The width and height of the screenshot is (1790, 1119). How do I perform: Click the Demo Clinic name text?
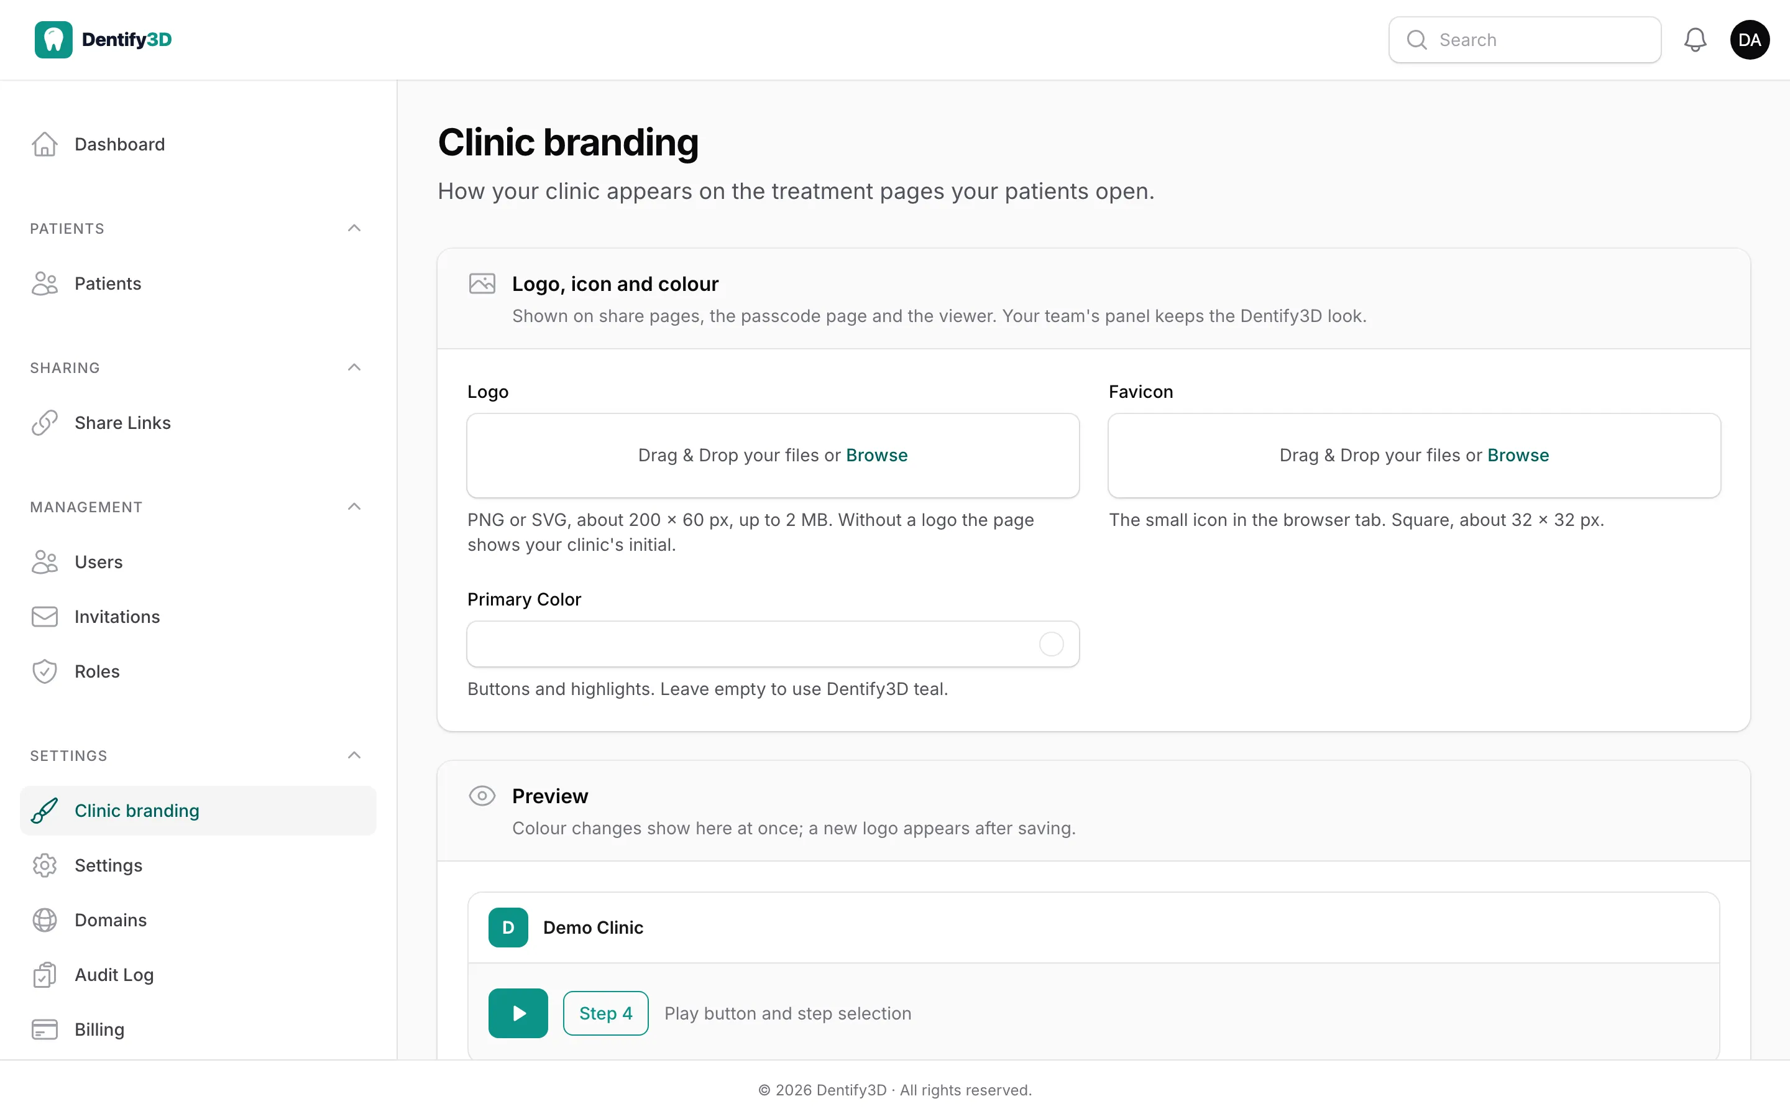[x=592, y=928]
